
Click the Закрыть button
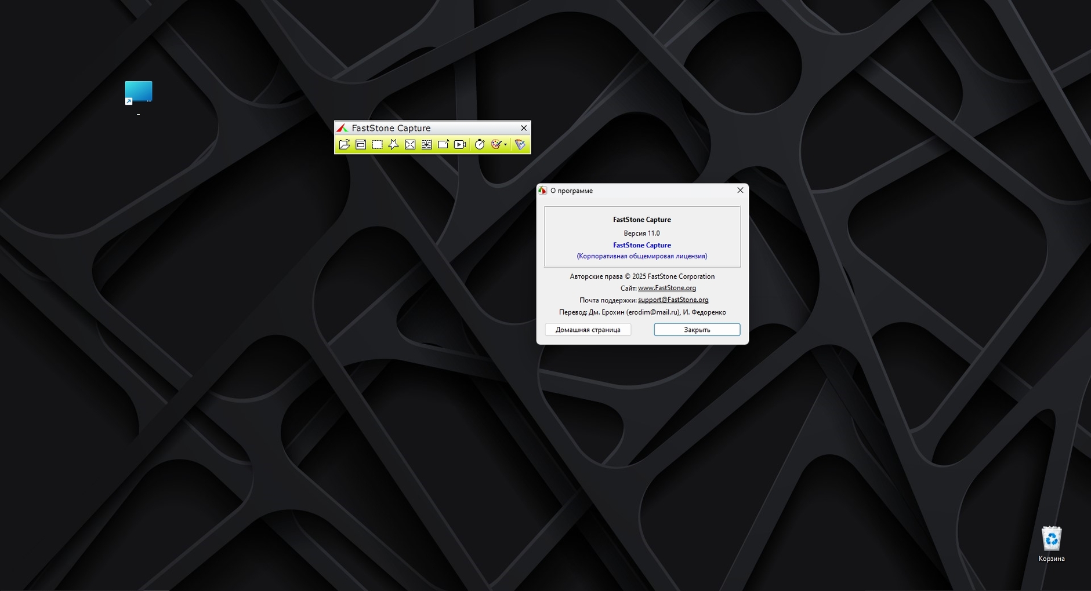[x=697, y=330]
